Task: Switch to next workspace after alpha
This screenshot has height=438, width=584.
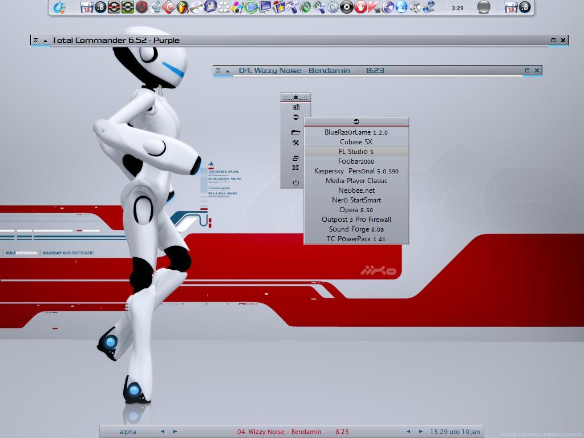Action: point(175,432)
